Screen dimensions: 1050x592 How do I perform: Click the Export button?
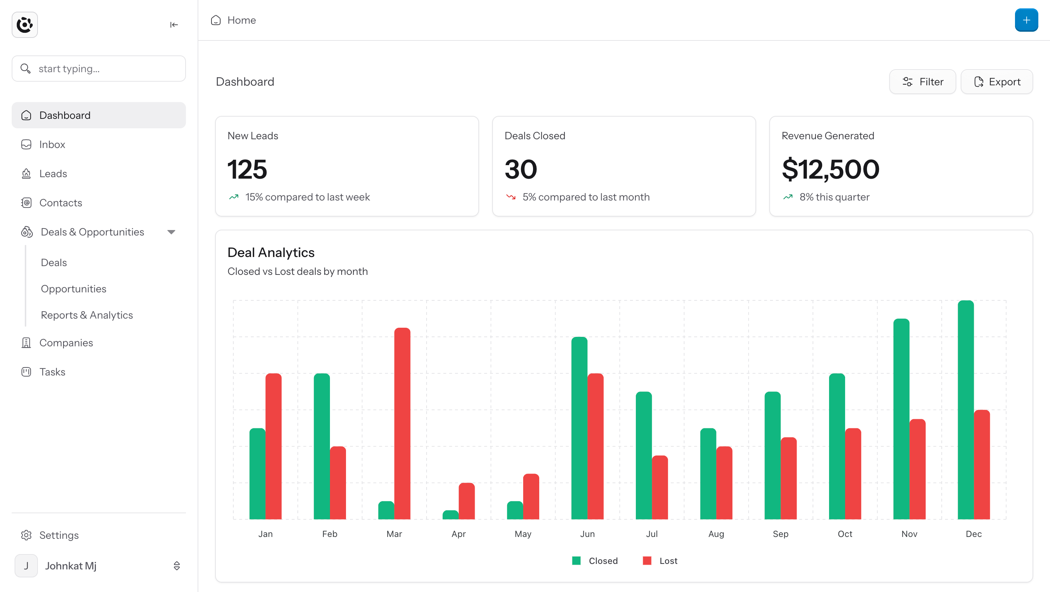tap(997, 82)
